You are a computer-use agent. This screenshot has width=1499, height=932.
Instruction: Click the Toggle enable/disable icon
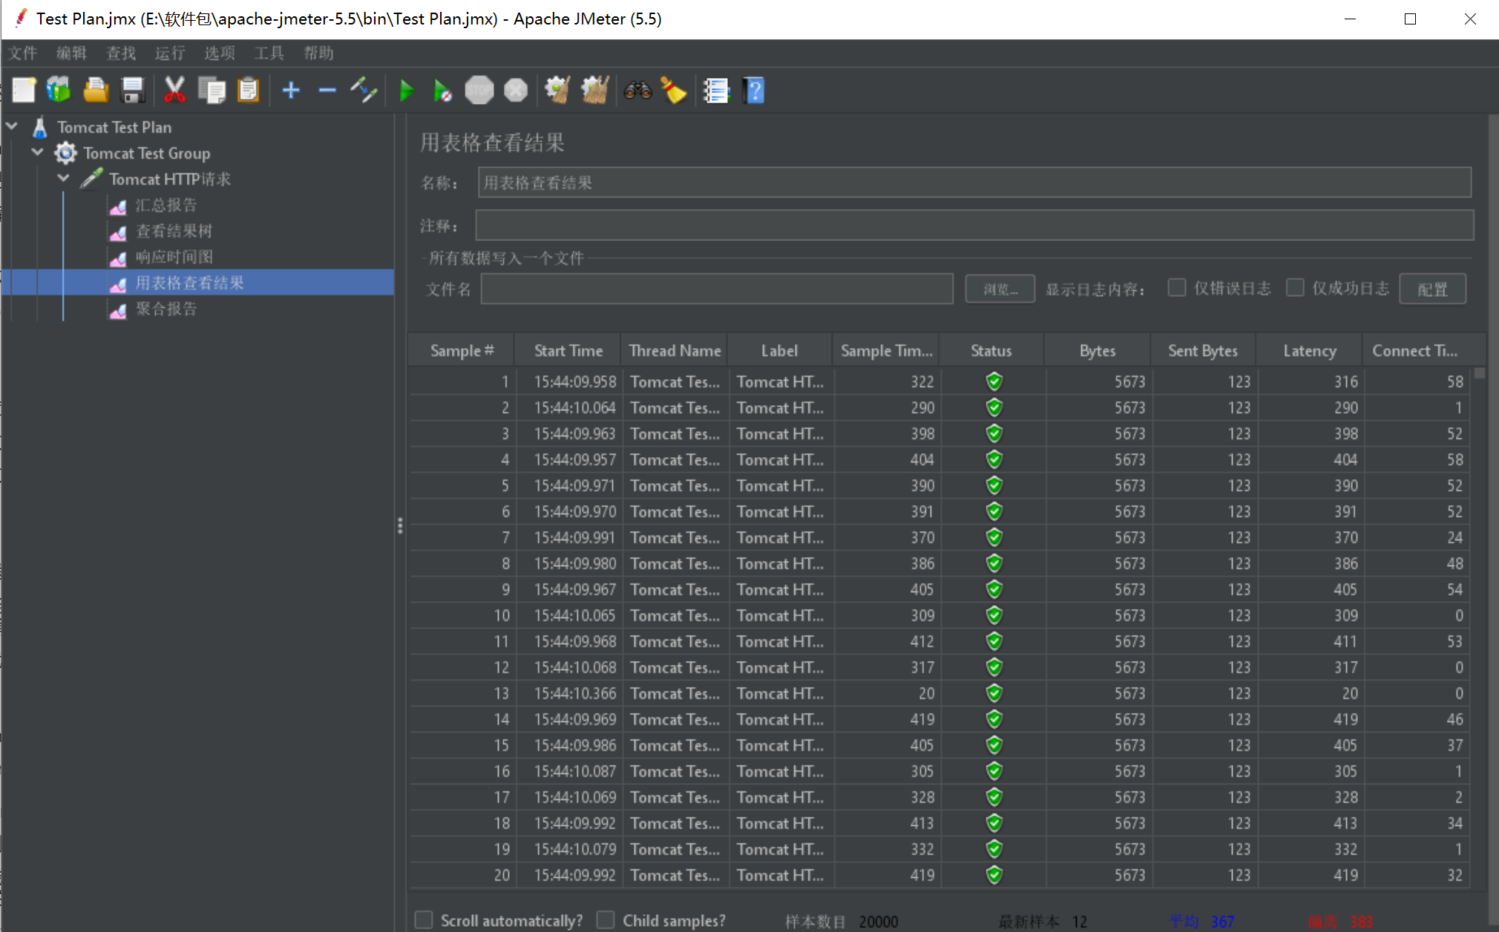pos(364,91)
